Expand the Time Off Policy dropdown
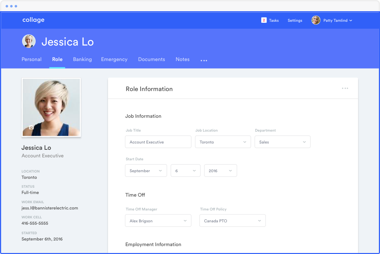Viewport: 380px width, 254px height. click(x=232, y=221)
